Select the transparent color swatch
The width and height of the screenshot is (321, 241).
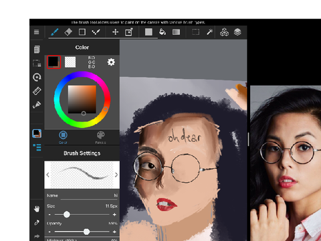pos(70,62)
